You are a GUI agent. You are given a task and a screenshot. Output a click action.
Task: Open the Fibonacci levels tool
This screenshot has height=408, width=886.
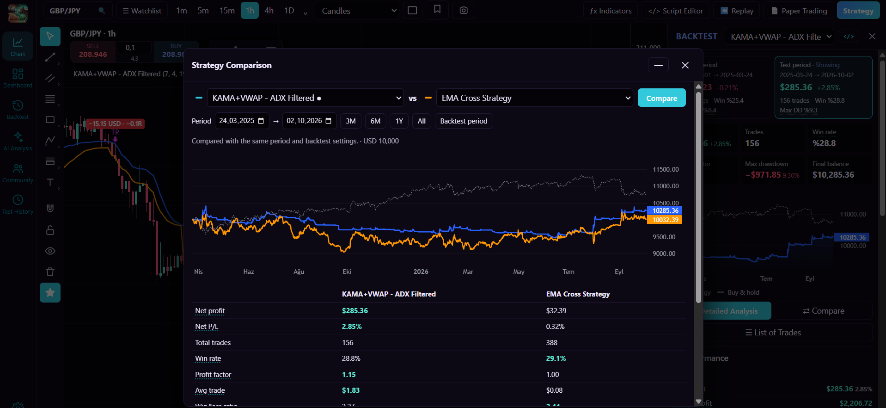50,99
